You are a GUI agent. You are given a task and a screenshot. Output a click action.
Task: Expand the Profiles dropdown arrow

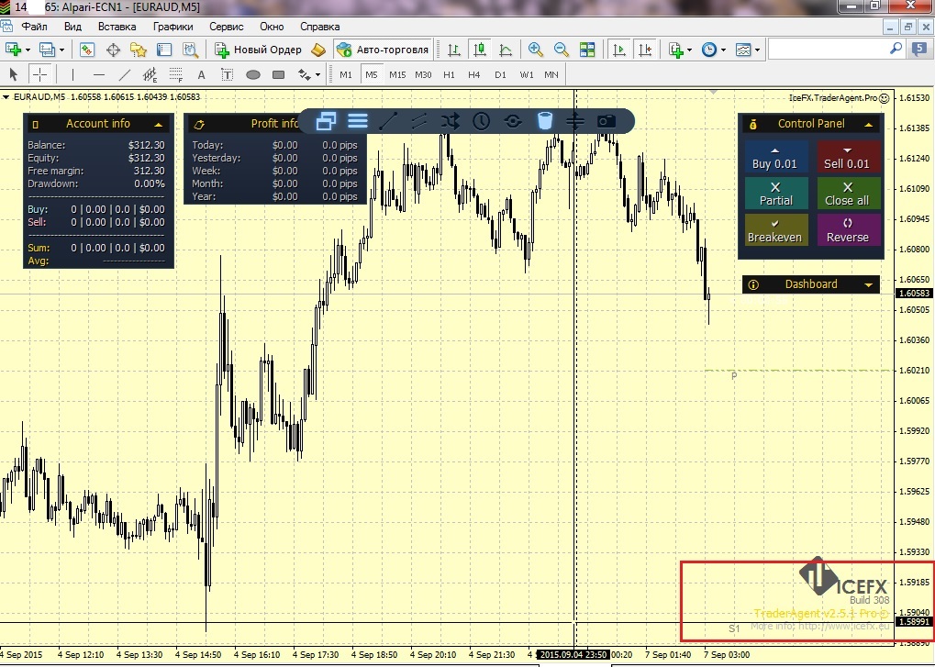click(x=61, y=50)
